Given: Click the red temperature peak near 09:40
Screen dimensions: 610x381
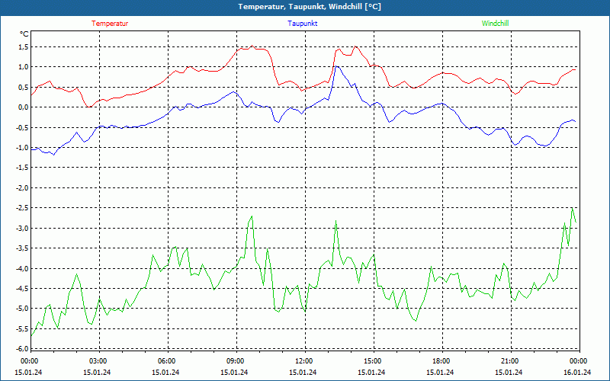Looking at the screenshot, I should (252, 46).
